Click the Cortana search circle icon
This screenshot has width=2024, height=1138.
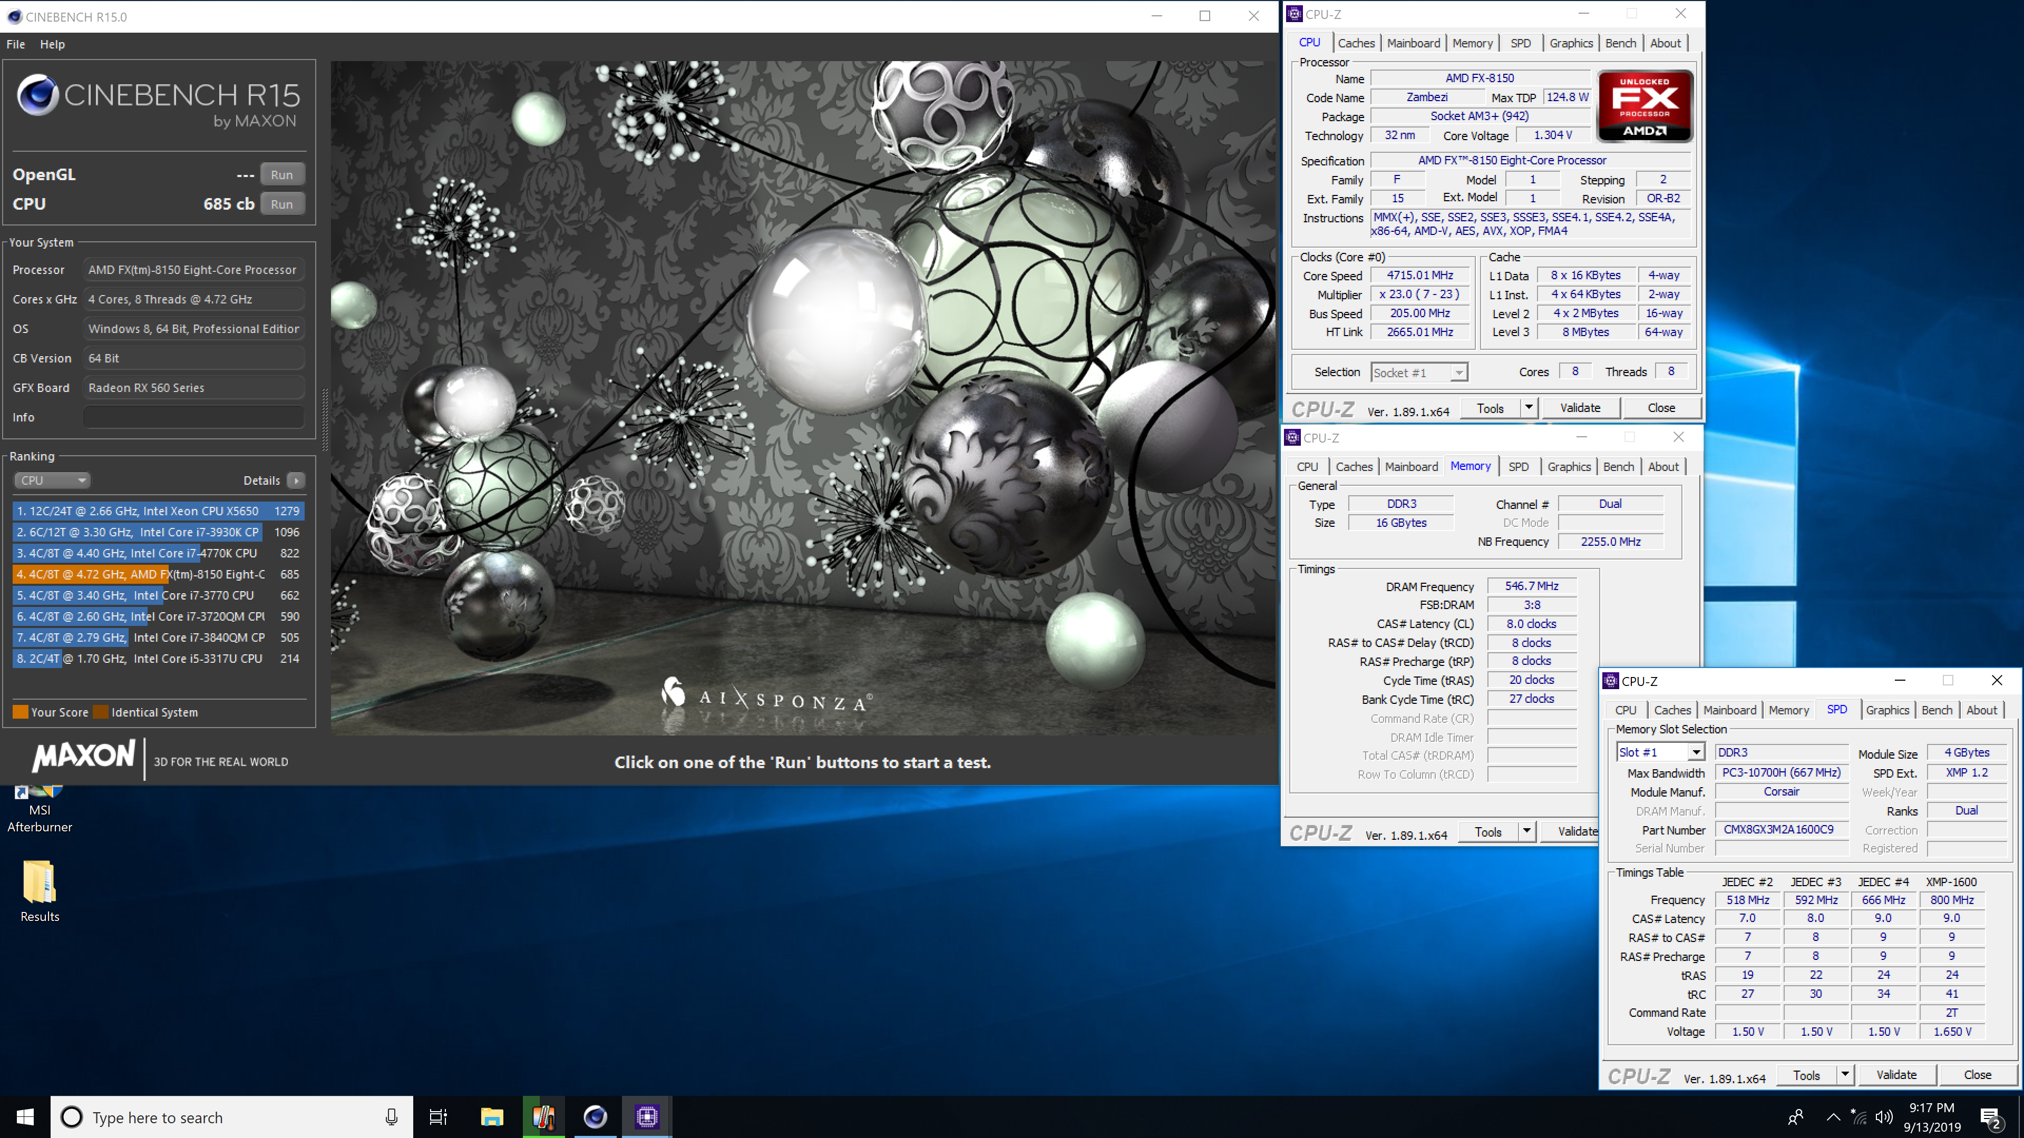tap(72, 1117)
